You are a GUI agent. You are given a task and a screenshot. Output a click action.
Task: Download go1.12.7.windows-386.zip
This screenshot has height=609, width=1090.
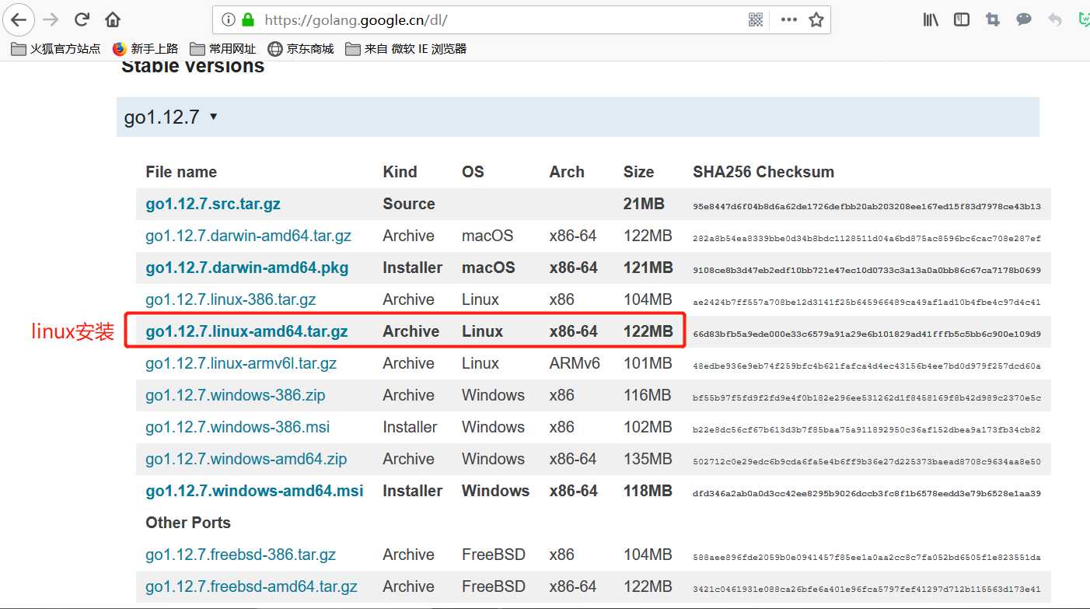tap(236, 395)
